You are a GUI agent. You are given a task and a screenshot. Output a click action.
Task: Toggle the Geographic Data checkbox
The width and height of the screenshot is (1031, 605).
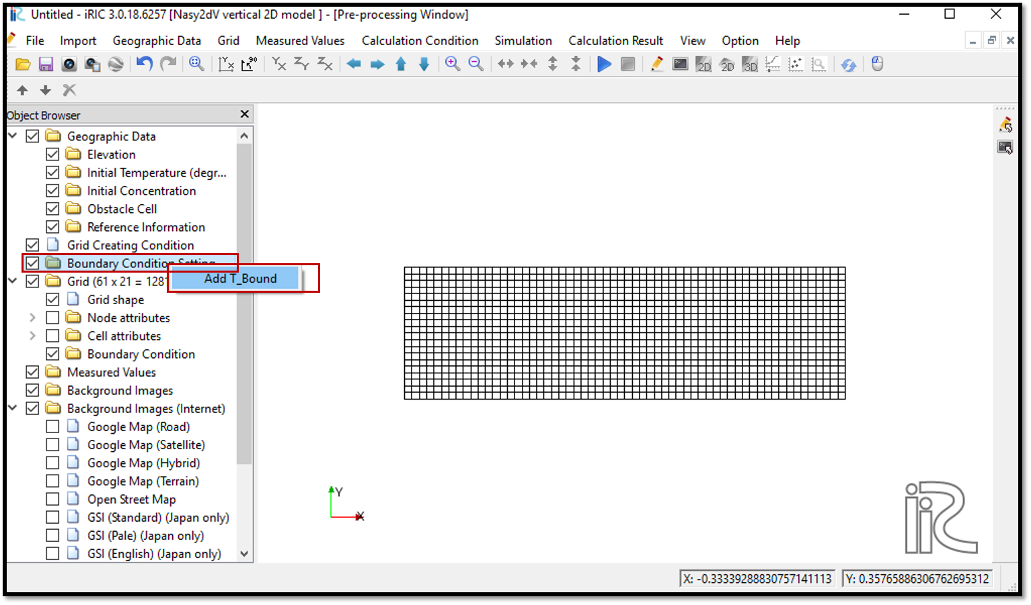32,136
